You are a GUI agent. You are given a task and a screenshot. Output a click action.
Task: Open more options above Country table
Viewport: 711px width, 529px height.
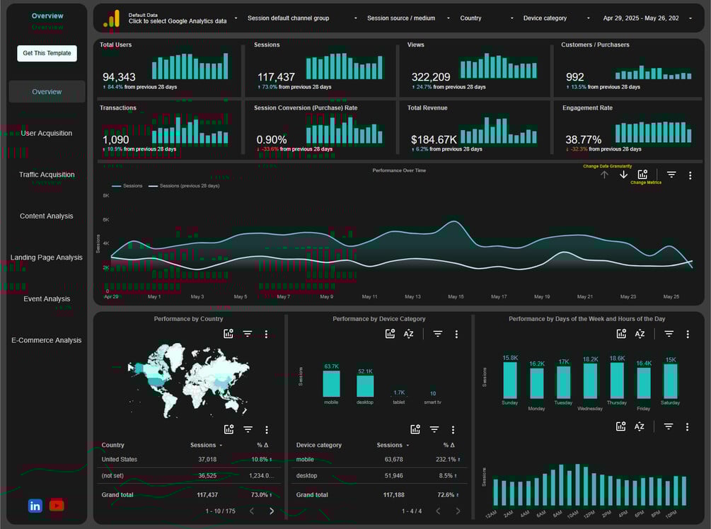coord(267,430)
